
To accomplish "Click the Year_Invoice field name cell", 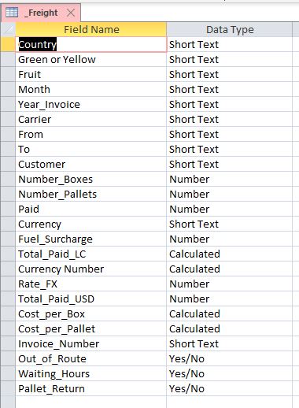I will click(91, 104).
